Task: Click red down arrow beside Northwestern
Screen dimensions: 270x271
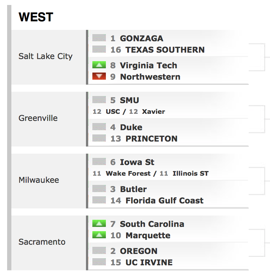Action: click(x=99, y=76)
